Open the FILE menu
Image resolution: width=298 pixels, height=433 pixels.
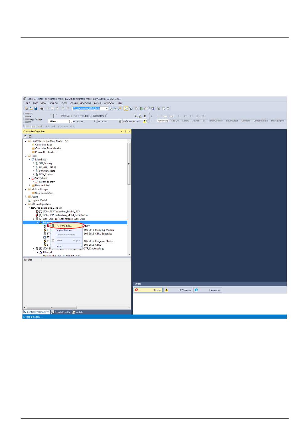point(28,103)
